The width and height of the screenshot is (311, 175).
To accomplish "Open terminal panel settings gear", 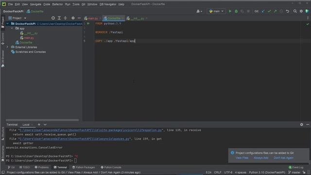I will (x=301, y=124).
